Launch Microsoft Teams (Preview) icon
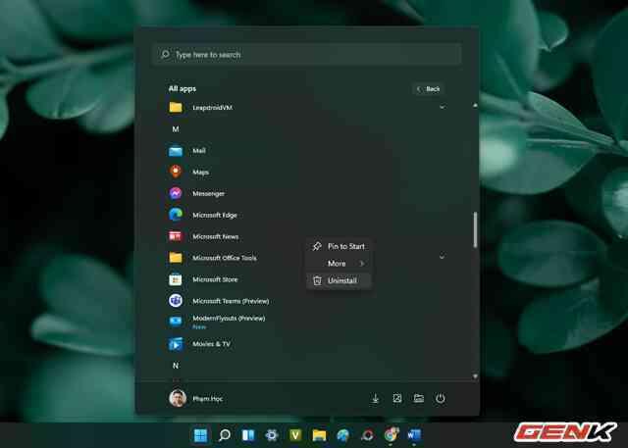 pyautogui.click(x=176, y=300)
